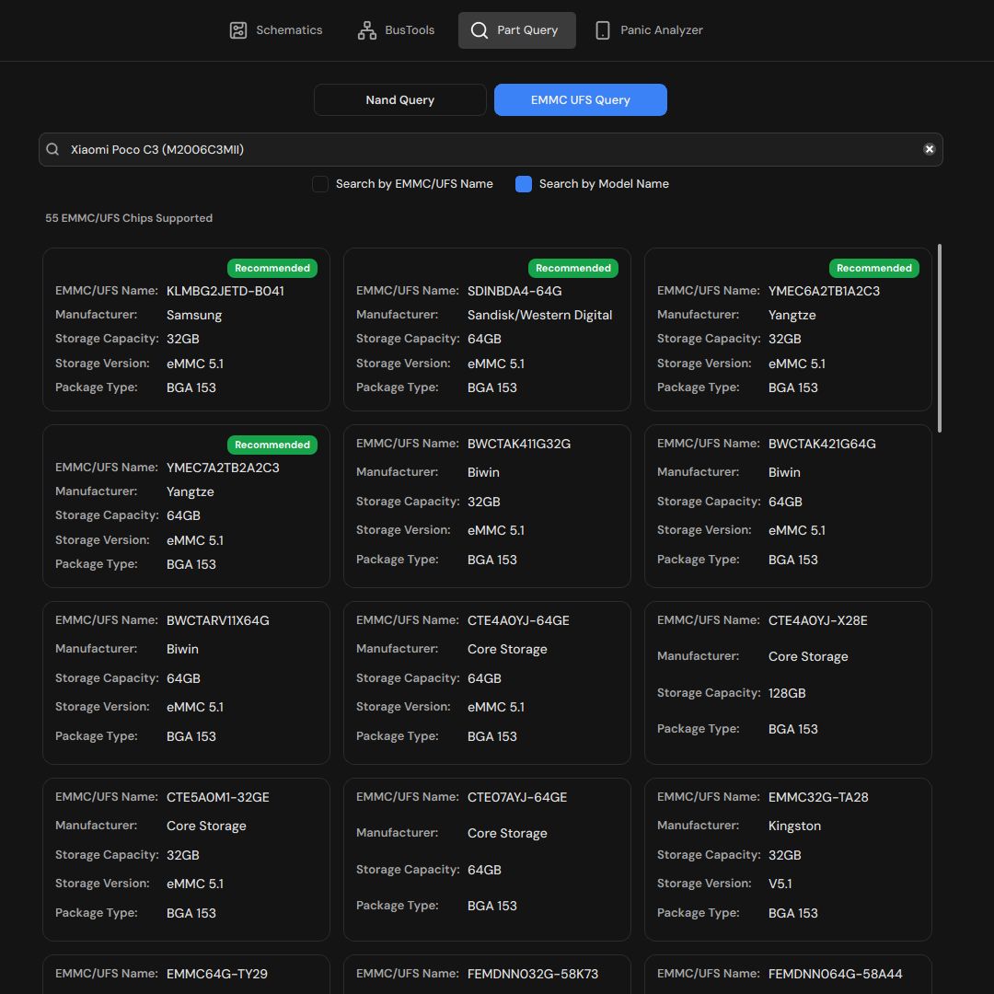Select chip name CTE4A0YJ-X28E
994x994 pixels.
click(817, 620)
